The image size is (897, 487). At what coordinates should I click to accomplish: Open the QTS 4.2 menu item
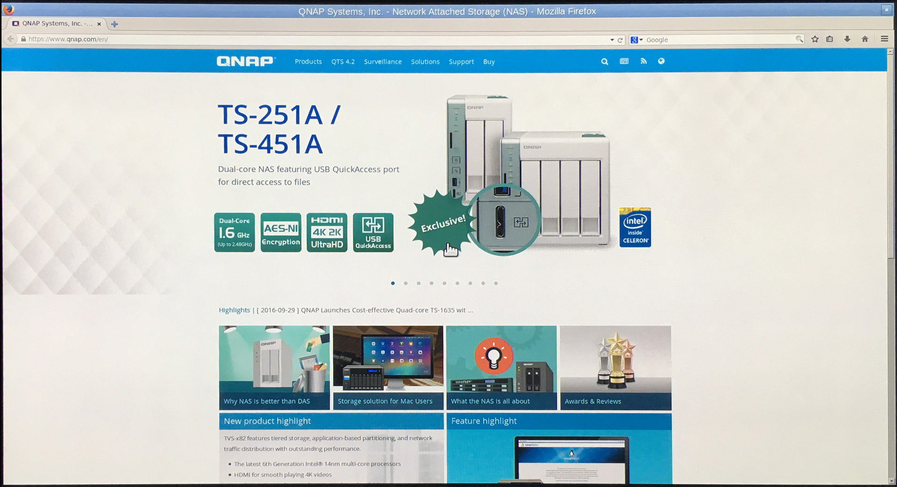[343, 62]
